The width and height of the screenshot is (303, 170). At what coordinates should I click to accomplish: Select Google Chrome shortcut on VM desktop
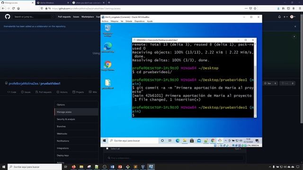coord(107,66)
